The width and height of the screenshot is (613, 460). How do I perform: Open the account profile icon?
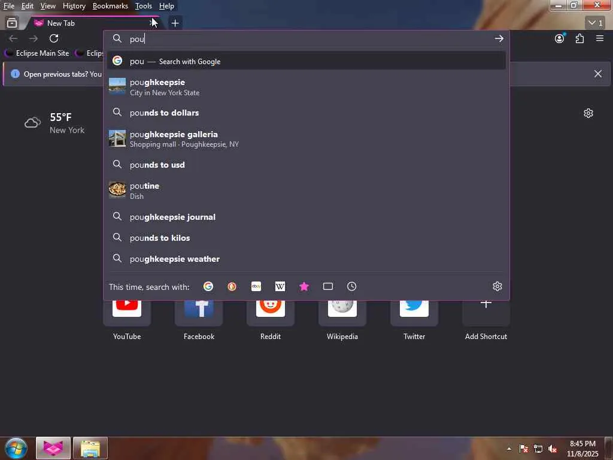560,38
